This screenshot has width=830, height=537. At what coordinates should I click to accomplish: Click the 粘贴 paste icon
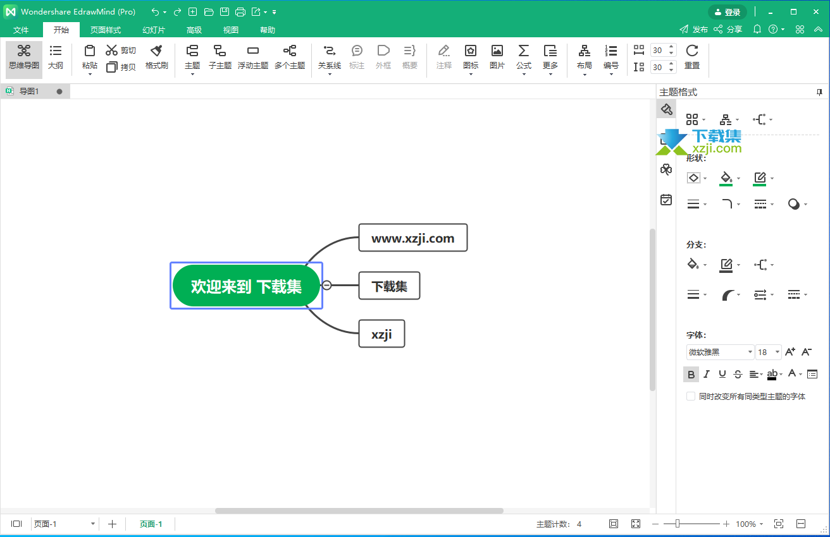[90, 52]
